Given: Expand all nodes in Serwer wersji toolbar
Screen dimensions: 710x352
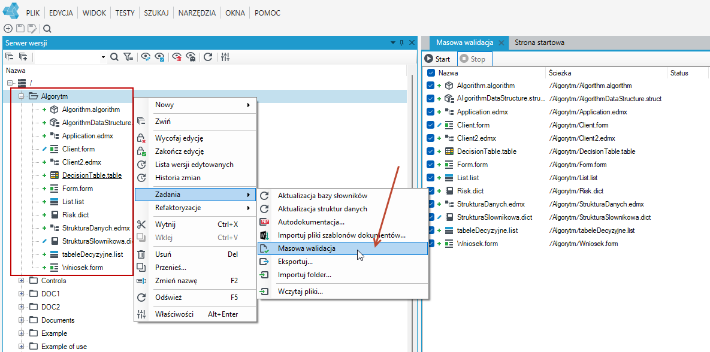Looking at the screenshot, I should click(23, 56).
